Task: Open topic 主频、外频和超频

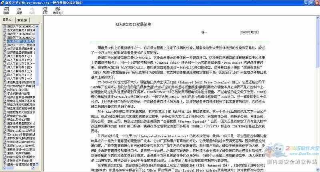Action: point(18,153)
